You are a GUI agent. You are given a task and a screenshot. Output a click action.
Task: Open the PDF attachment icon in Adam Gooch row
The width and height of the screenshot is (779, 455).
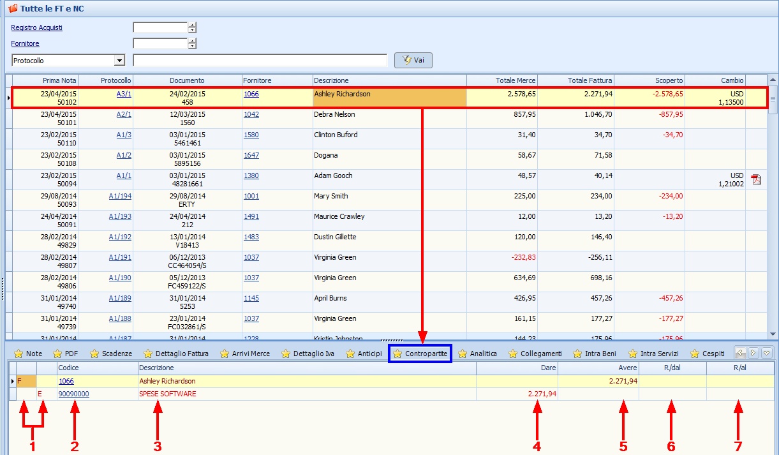[x=756, y=179]
